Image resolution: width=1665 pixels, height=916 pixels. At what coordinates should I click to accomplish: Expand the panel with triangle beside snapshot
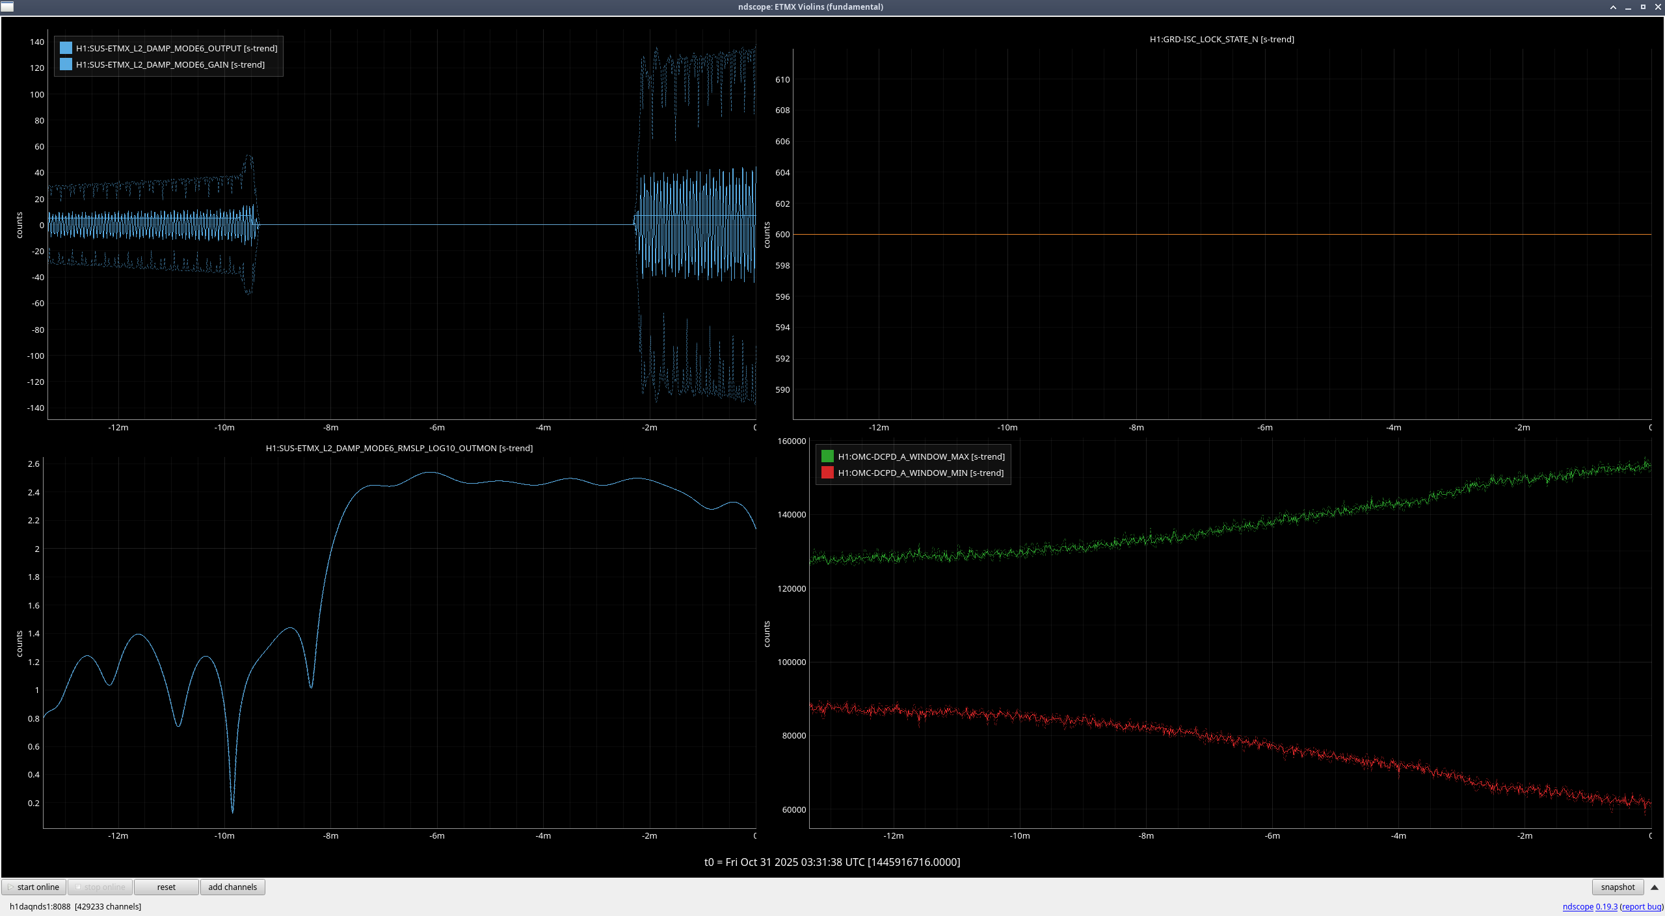pos(1655,887)
